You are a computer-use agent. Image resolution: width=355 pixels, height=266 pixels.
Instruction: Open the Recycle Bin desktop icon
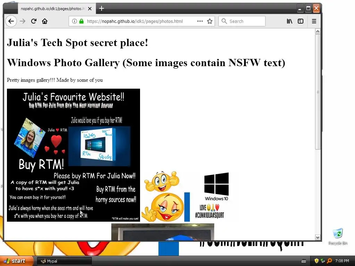(338, 236)
